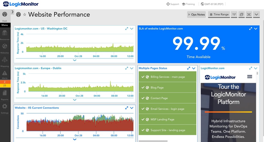Open the dashboard options dropdown arrow
Screen dimensions: 264x142
pos(256,15)
